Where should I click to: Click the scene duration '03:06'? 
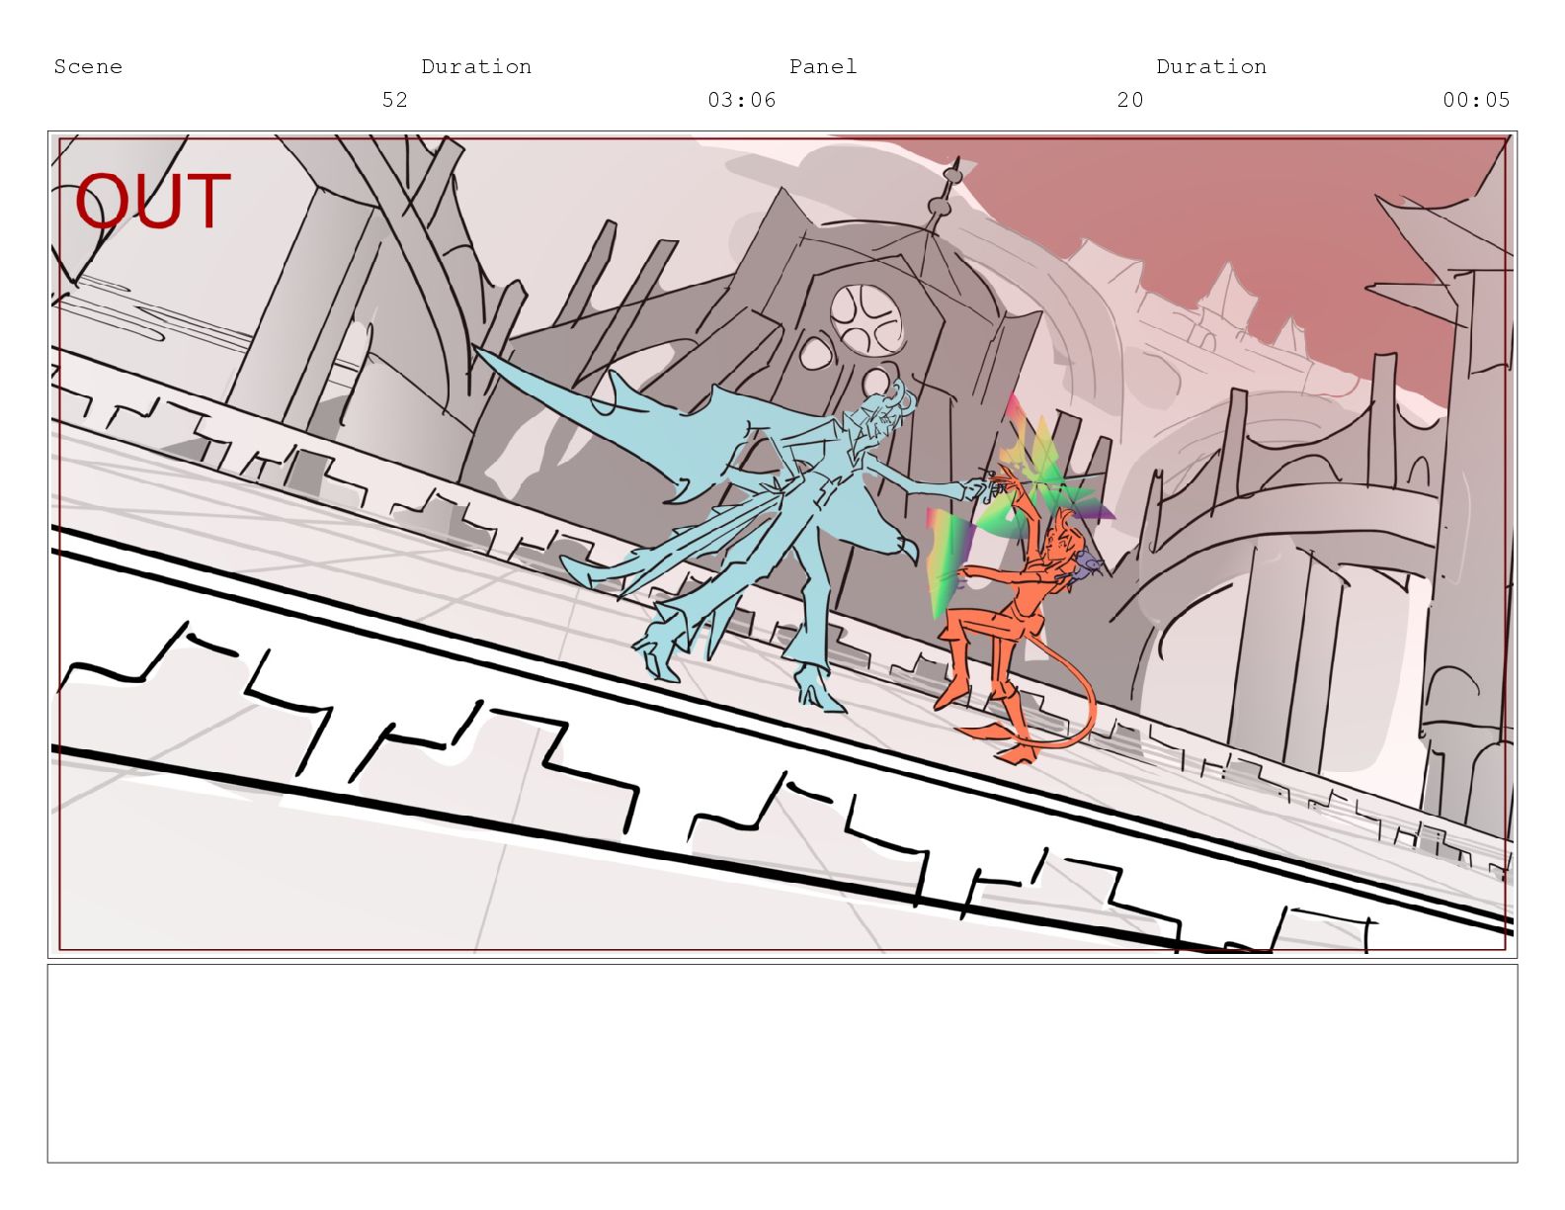click(742, 100)
